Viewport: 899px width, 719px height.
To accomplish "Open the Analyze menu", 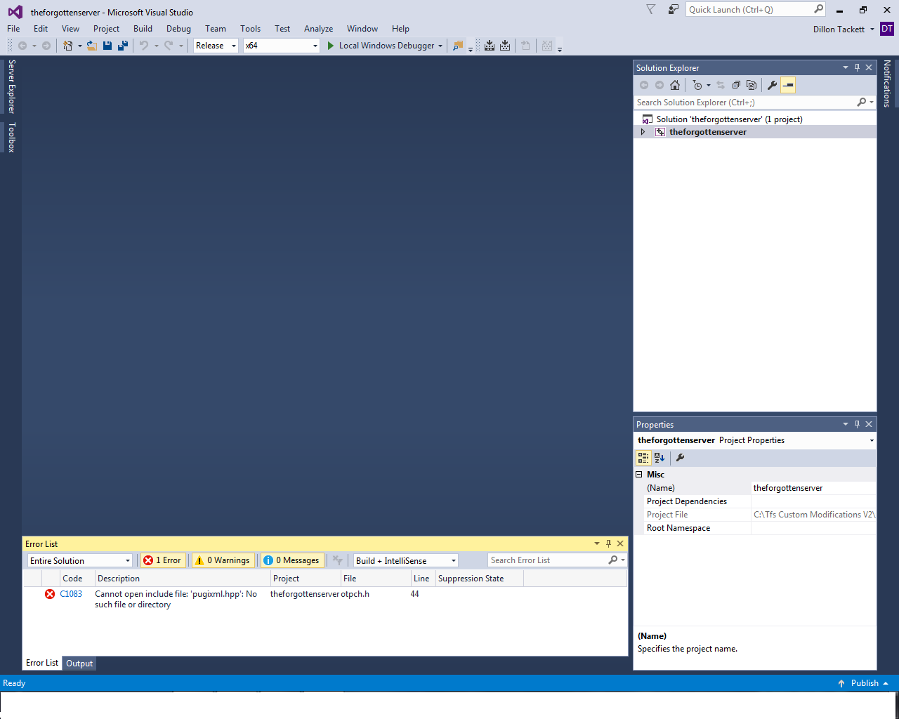I will coord(318,29).
